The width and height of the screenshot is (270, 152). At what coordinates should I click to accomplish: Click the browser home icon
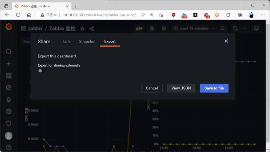click(x=29, y=15)
